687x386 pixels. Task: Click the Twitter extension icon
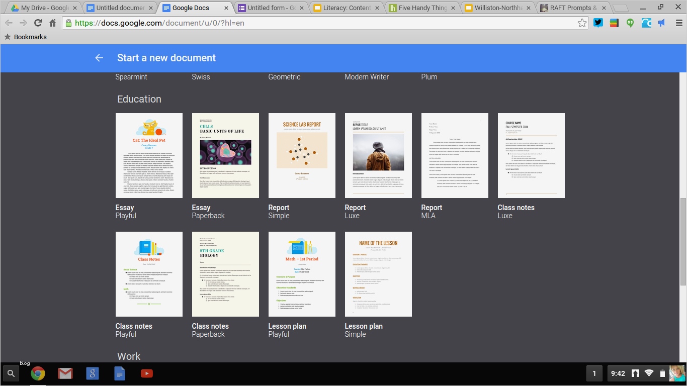click(598, 23)
